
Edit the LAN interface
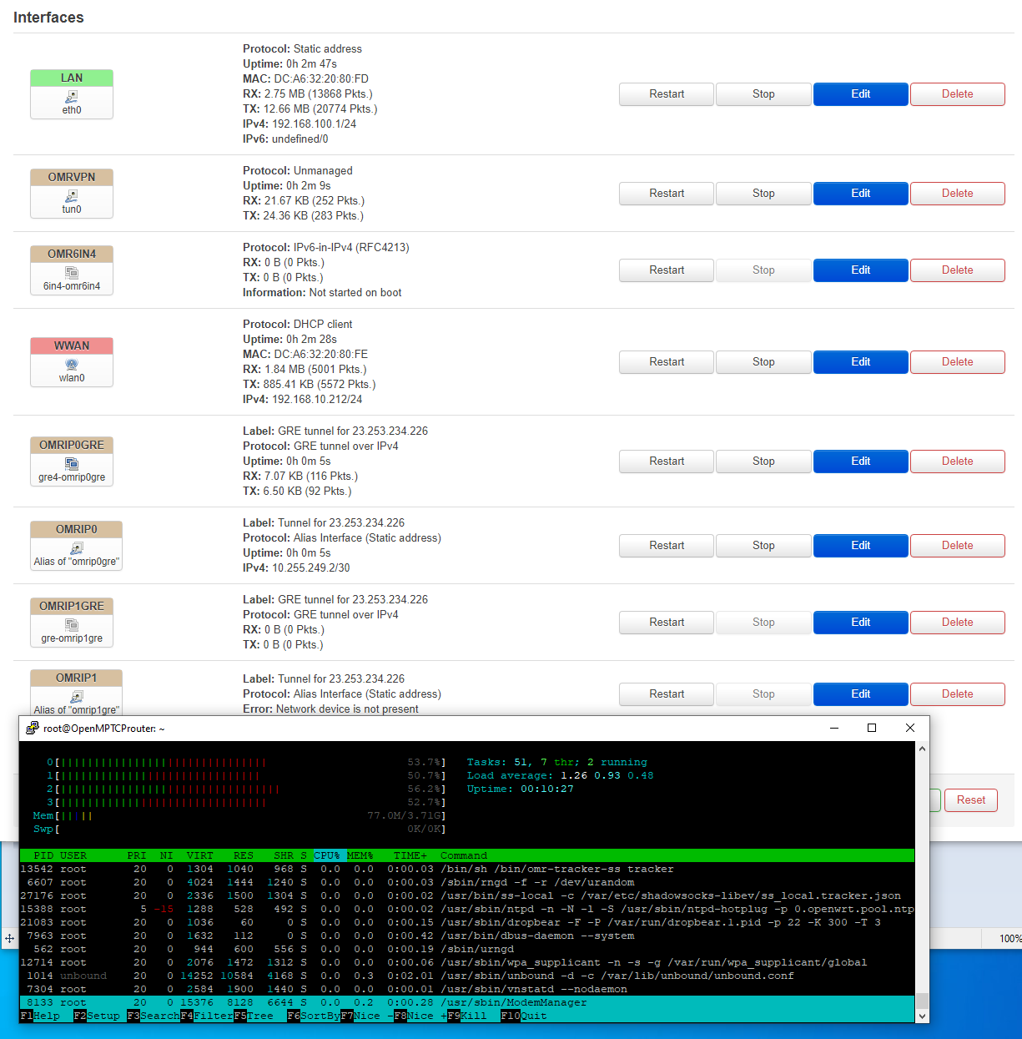pos(861,94)
